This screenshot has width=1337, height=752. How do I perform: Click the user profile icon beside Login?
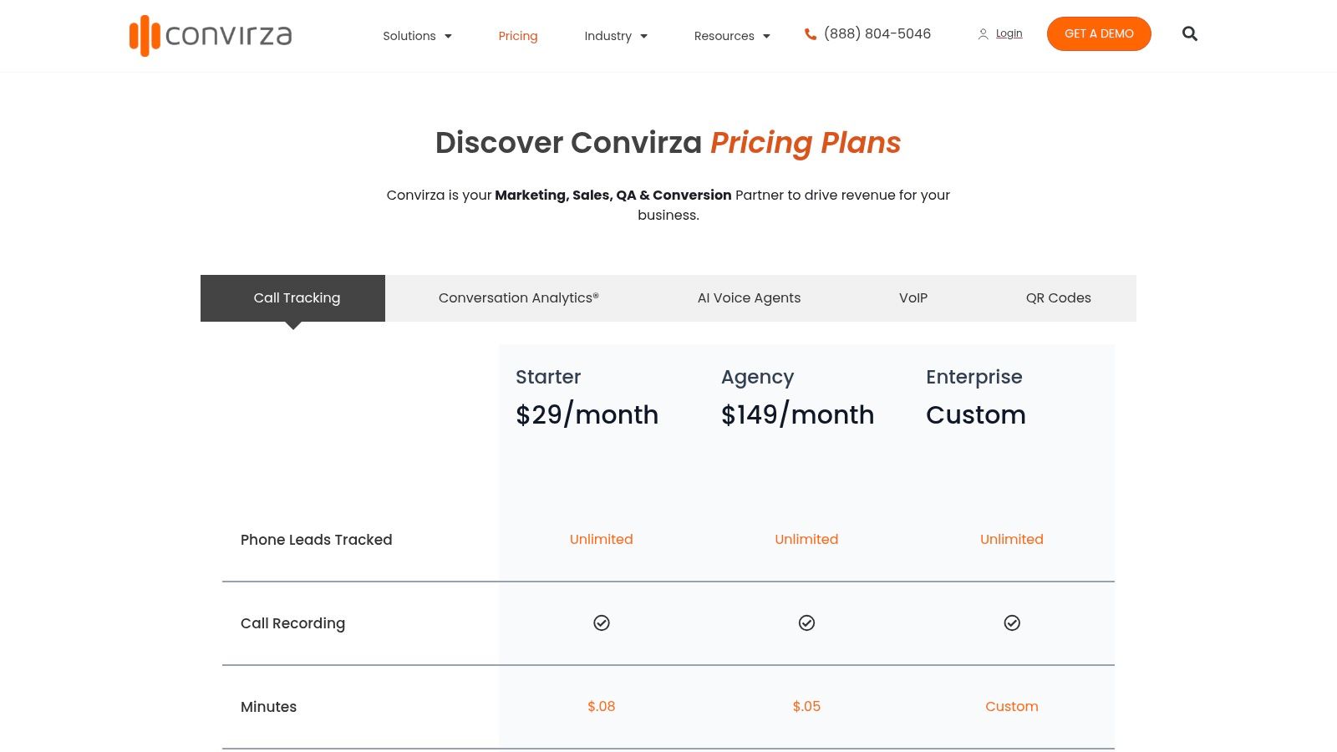click(984, 34)
